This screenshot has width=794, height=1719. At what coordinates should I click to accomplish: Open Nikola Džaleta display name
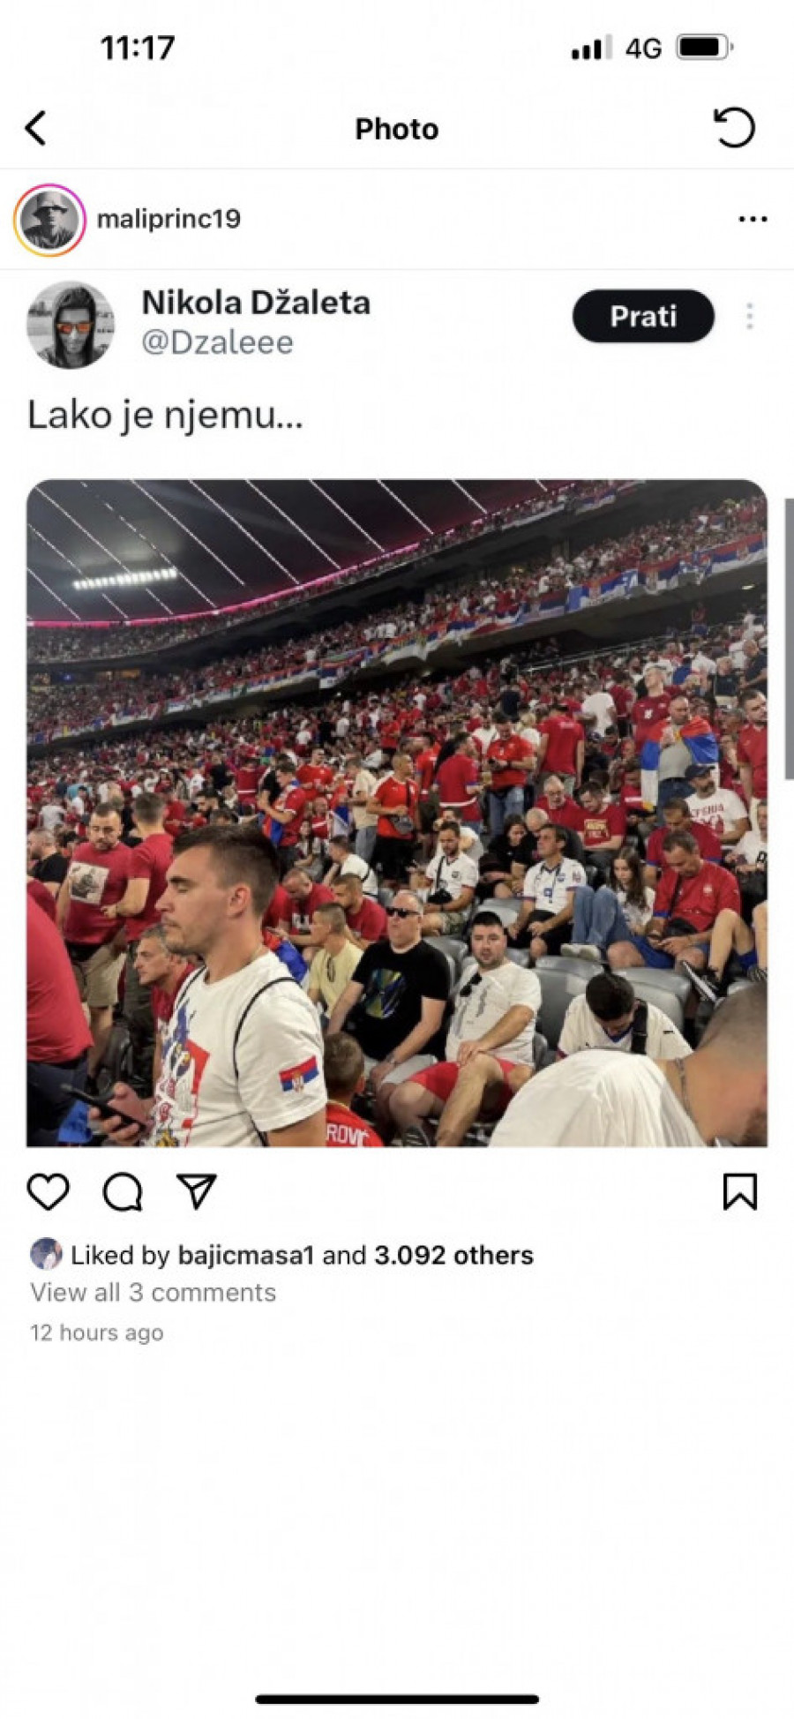pyautogui.click(x=256, y=303)
